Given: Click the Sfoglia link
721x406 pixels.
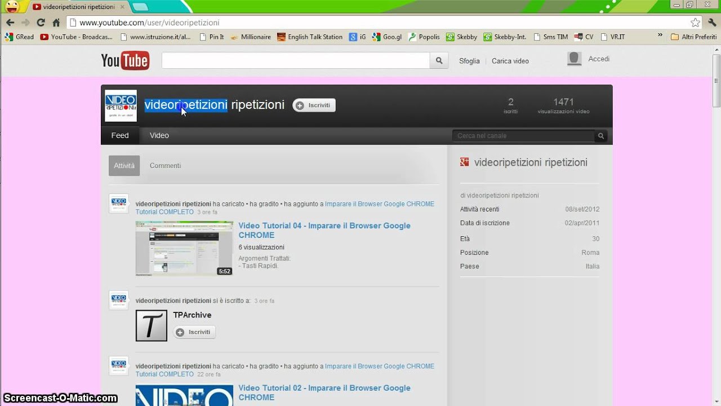Looking at the screenshot, I should [x=469, y=61].
